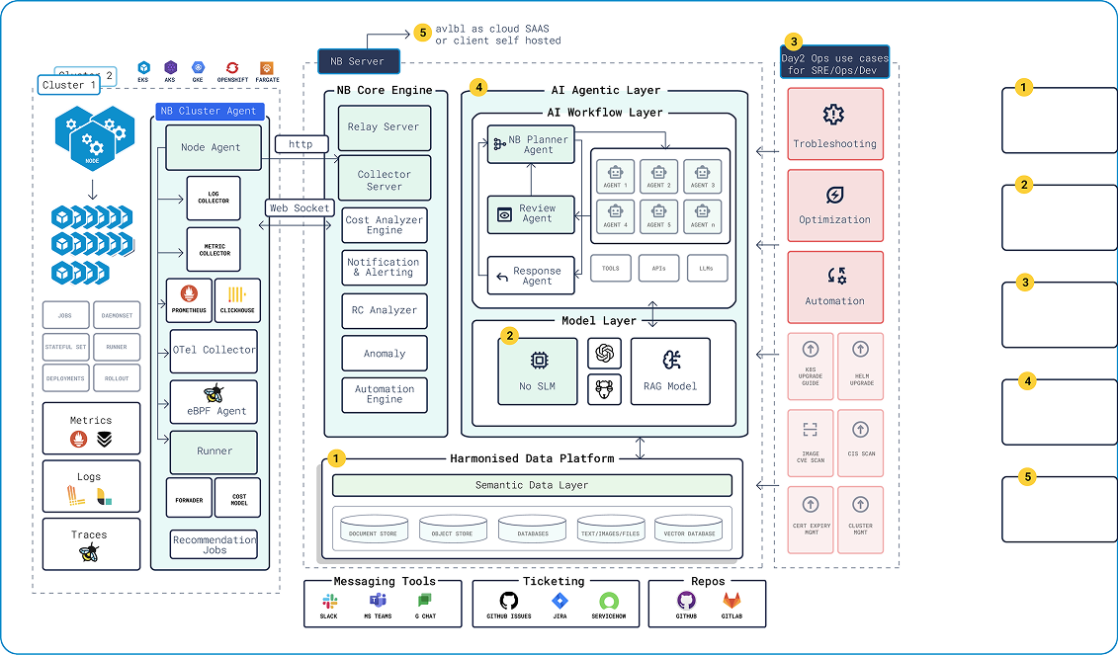Select the Fargate platform icon
The image size is (1119, 655).
[x=267, y=68]
